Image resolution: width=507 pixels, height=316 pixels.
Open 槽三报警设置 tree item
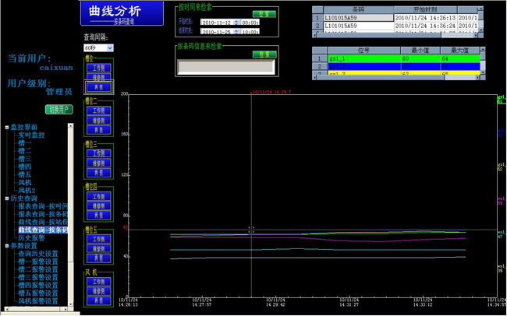[x=38, y=277]
